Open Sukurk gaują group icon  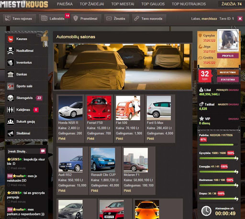click(11, 122)
